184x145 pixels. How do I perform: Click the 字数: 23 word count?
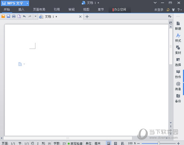pos(60,143)
